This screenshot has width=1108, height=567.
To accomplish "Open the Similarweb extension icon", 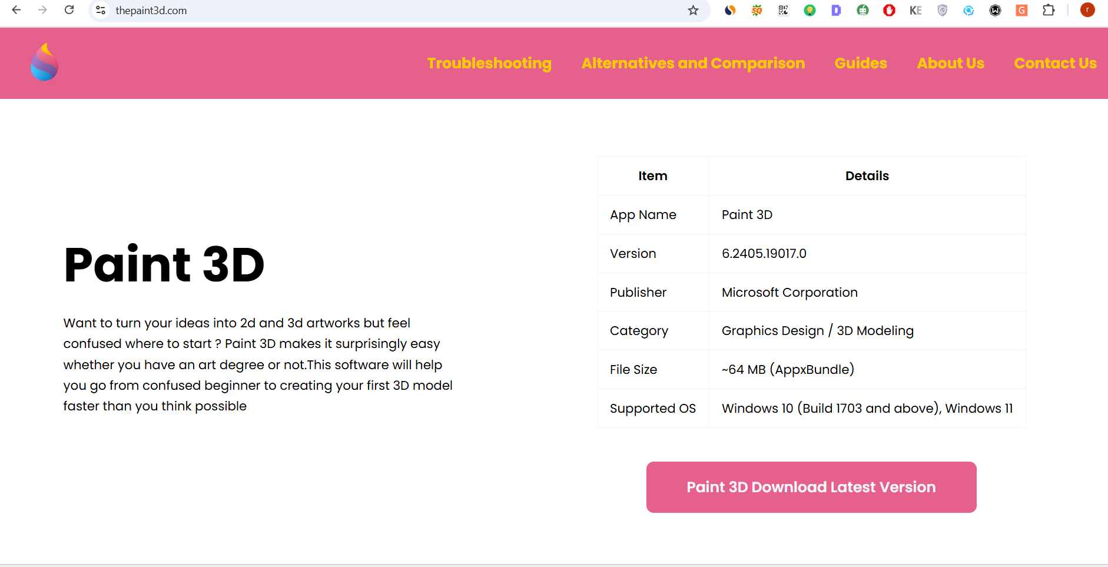I will (730, 10).
